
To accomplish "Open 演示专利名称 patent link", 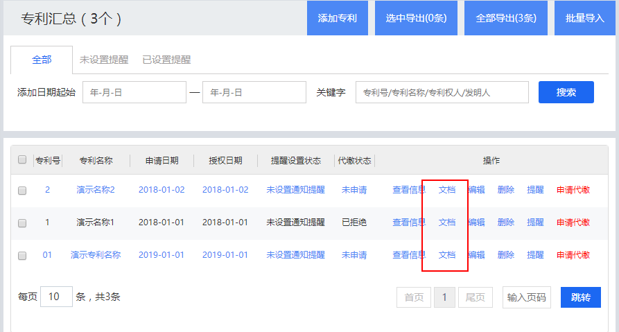I will tap(96, 255).
